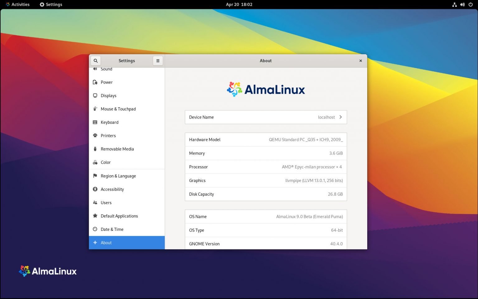Click the Mouse & Touchpad entry

point(118,109)
